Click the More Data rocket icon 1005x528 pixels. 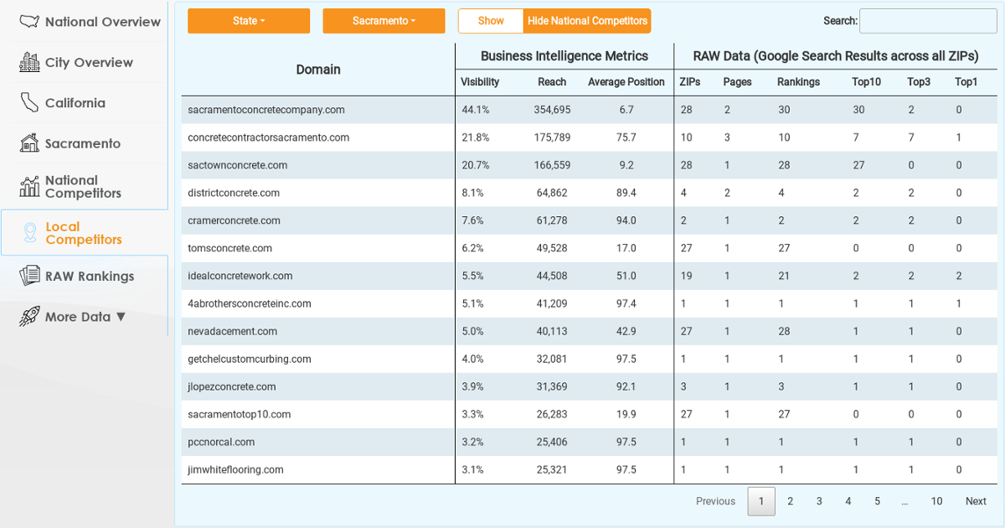coord(29,316)
